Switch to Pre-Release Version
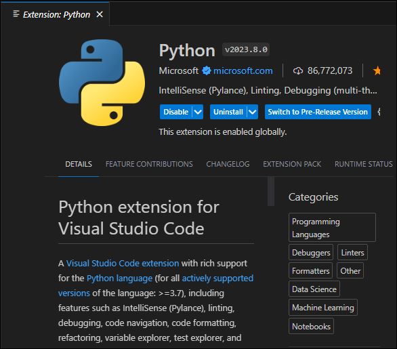This screenshot has height=349, width=397. pos(318,112)
